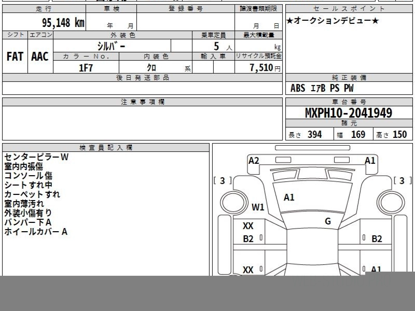Click the G mark on the windshield
Image resolution: width=415 pixels, height=311 pixels.
[x=328, y=222]
